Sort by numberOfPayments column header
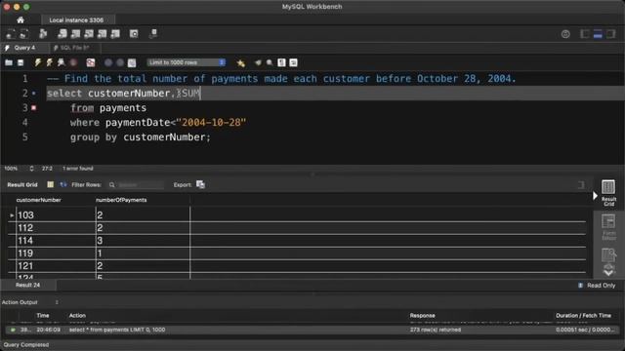Viewport: 625px width, 351px height. pos(121,200)
